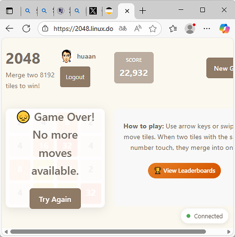
Task: Start over with the New Game button
Action: (x=220, y=68)
